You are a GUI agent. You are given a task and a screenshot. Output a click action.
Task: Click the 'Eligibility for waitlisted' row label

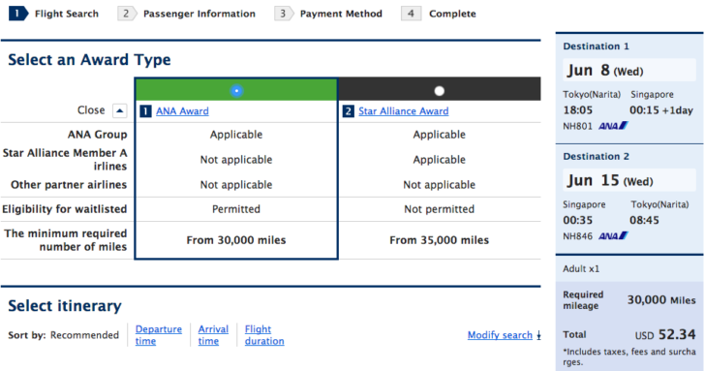(64, 209)
